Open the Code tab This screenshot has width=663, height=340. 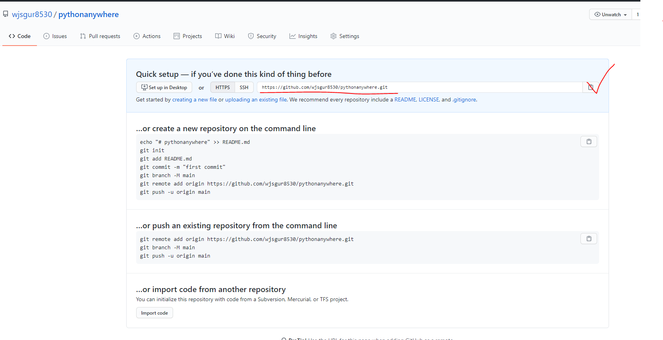pos(19,36)
